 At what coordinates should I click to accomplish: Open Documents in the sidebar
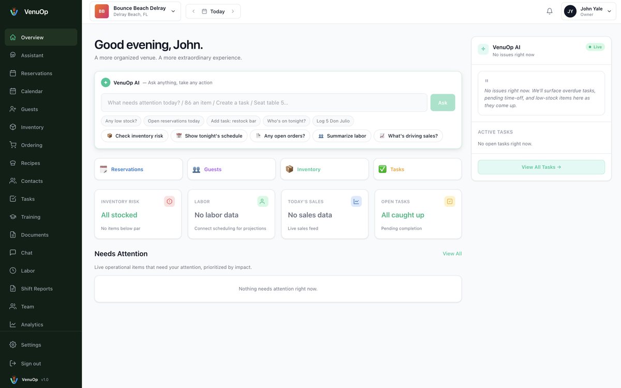coord(41,235)
